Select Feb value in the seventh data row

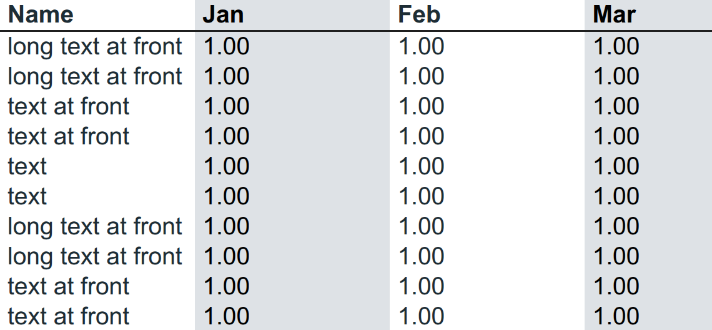coord(422,226)
